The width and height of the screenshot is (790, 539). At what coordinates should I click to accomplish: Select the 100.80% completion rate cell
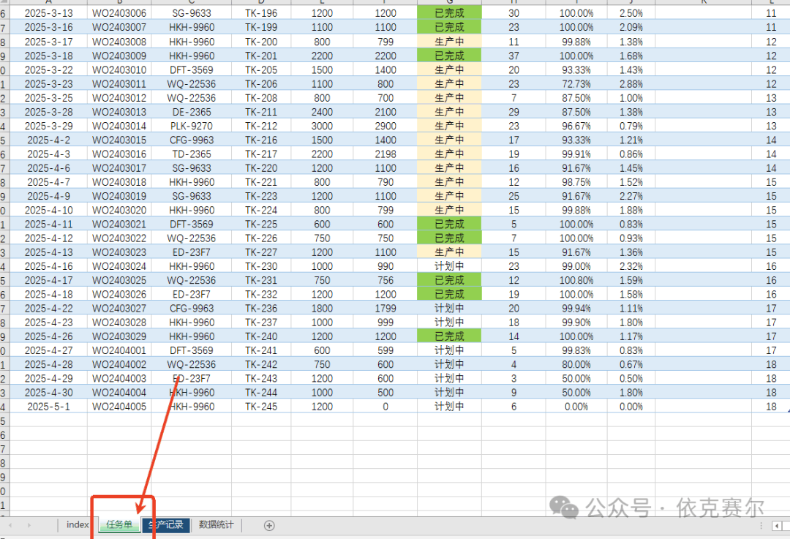[576, 280]
